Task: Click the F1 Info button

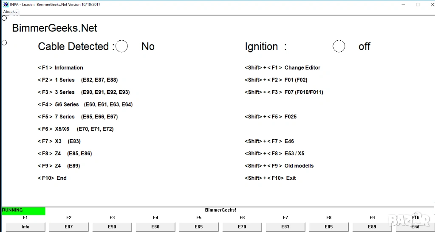Action: click(25, 227)
